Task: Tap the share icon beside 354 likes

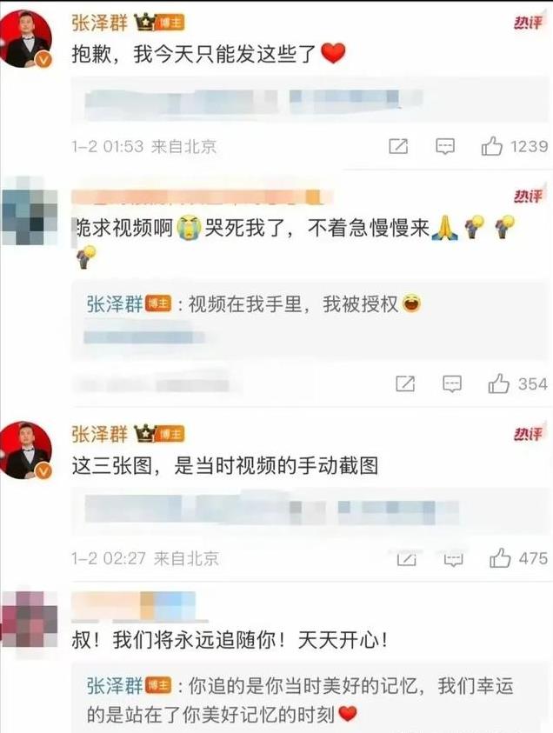Action: (x=405, y=384)
